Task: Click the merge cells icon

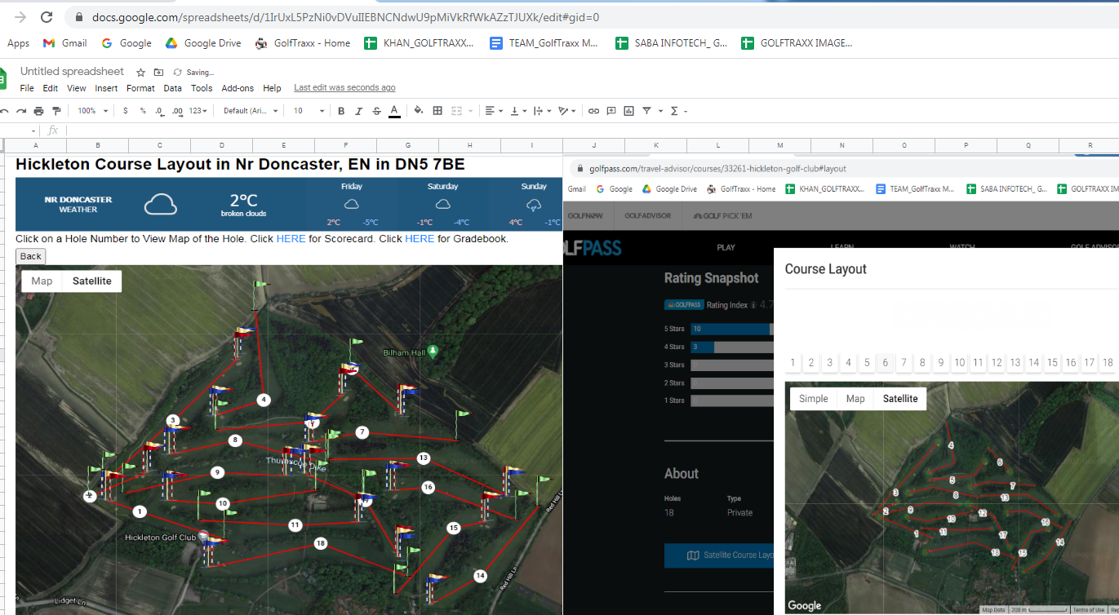Action: click(457, 111)
